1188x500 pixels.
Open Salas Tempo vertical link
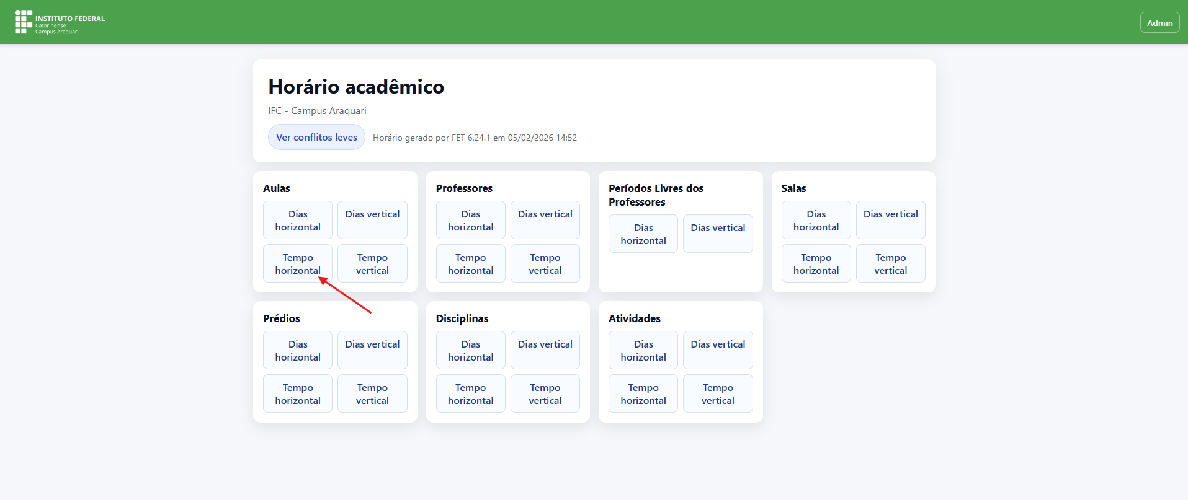click(x=890, y=263)
